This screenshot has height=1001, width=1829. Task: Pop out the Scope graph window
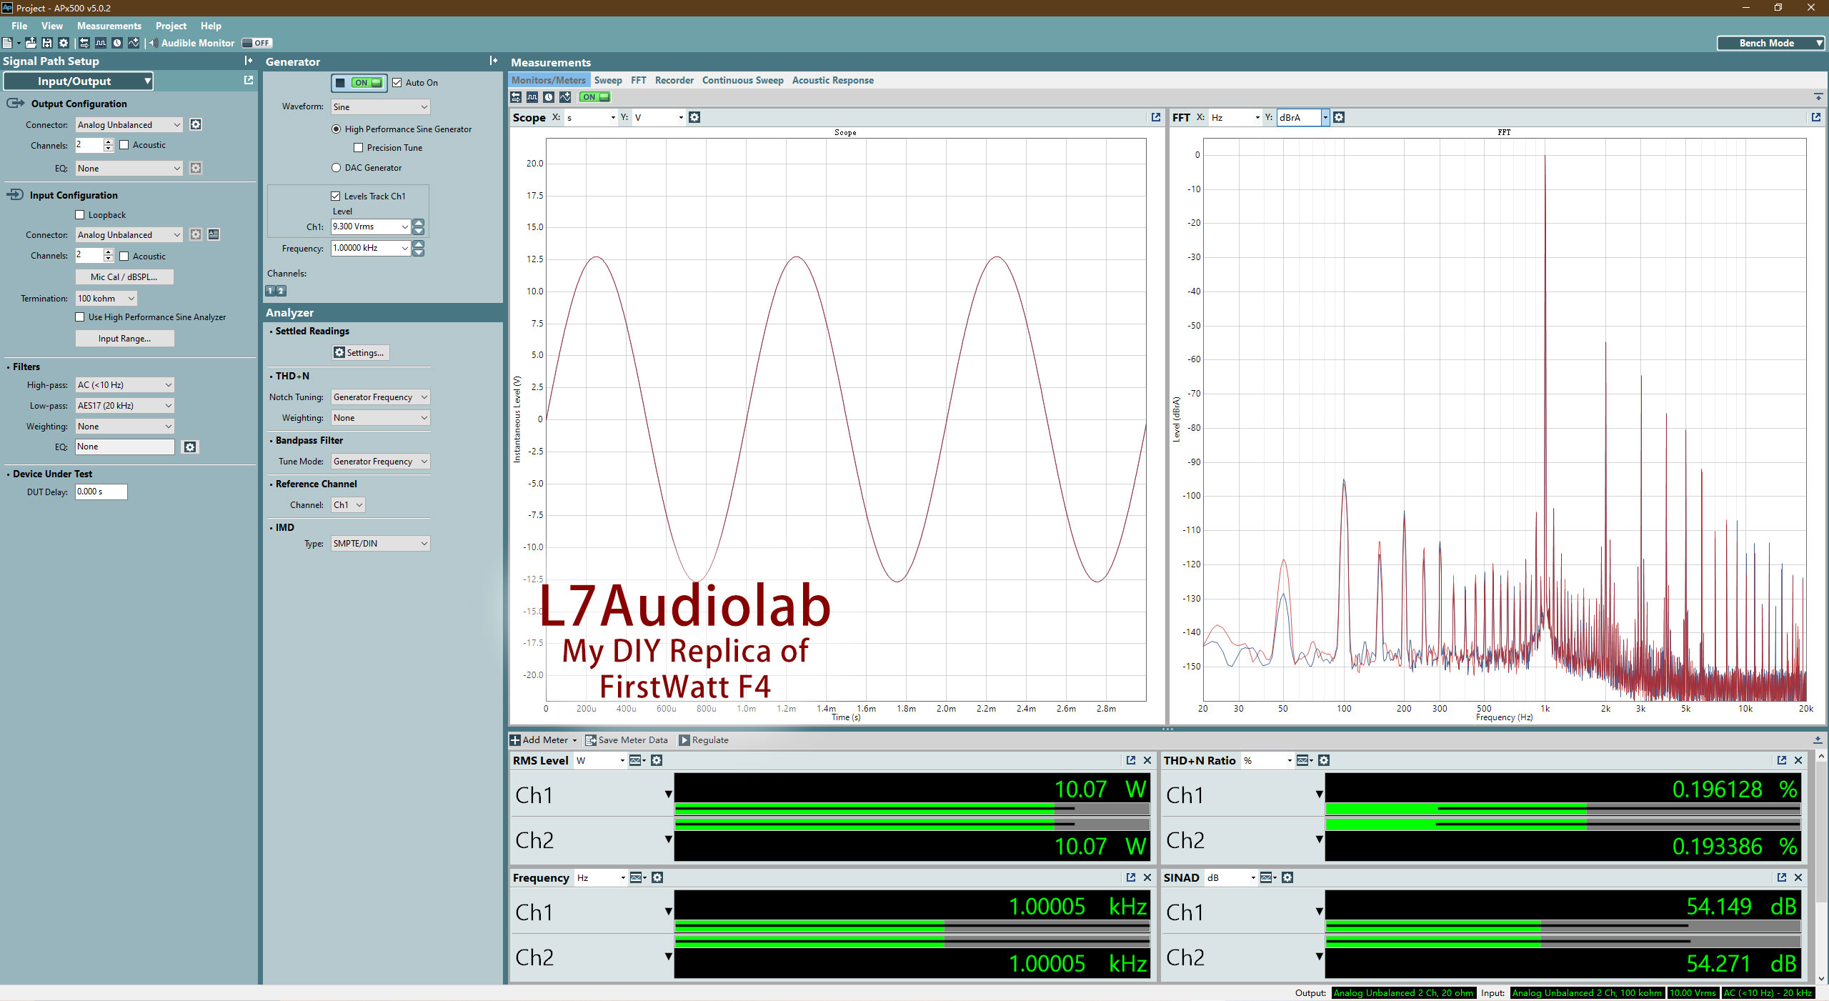pyautogui.click(x=1156, y=117)
